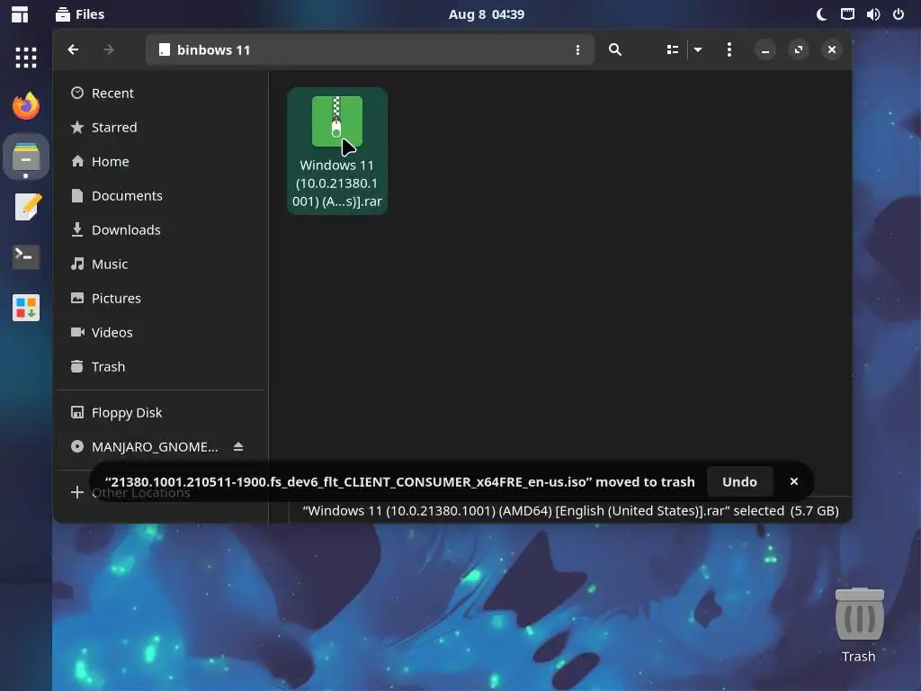The height and width of the screenshot is (691, 921).
Task: Open the workspace overview icon in the top bar
Action: point(20,14)
